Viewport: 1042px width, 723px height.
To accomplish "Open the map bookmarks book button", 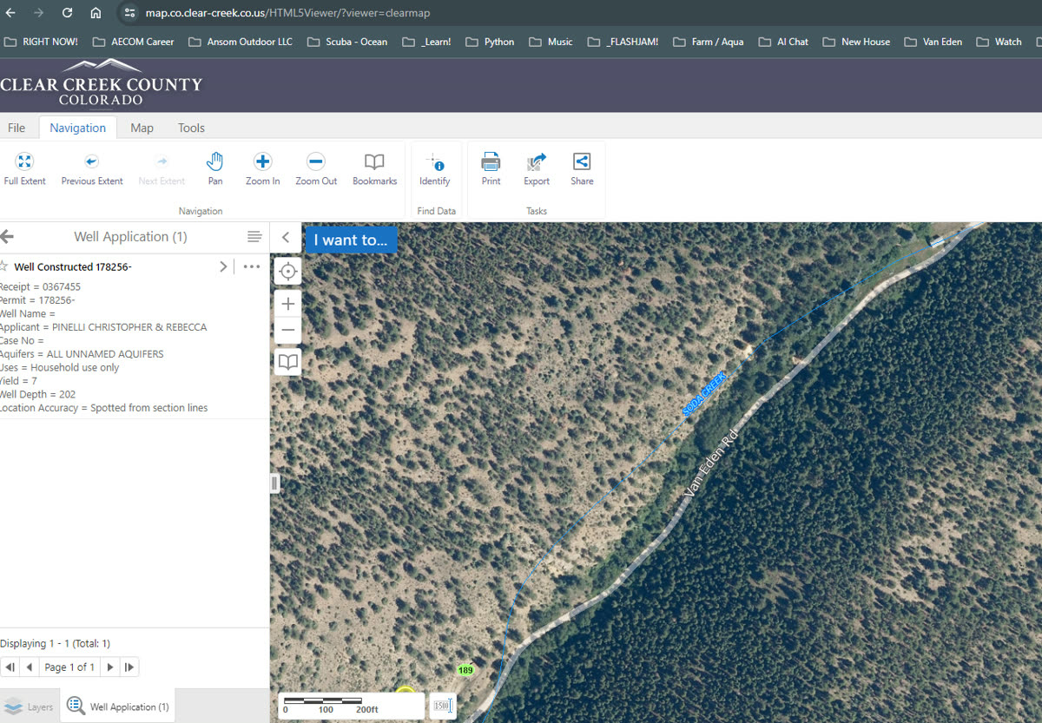I will click(287, 362).
